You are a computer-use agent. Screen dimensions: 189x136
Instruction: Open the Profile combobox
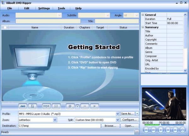(117, 114)
